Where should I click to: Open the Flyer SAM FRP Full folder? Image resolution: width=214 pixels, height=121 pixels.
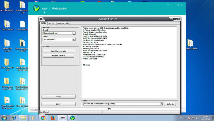point(7,65)
